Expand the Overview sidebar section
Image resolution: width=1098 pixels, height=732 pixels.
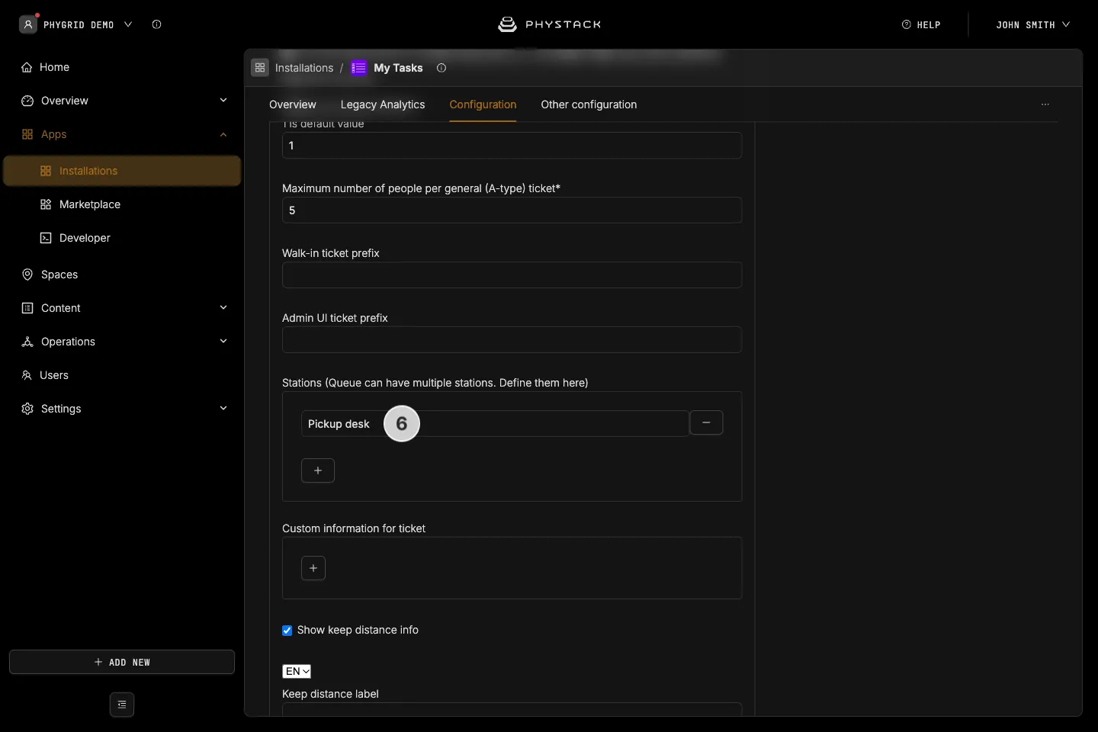[223, 101]
